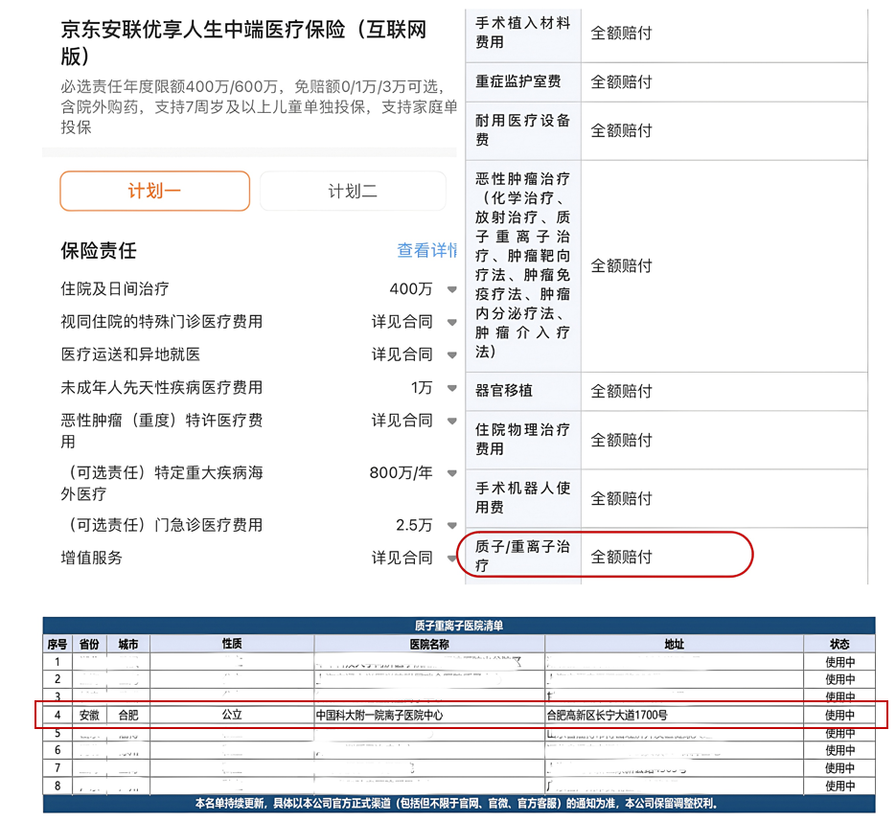Image resolution: width=896 pixels, height=821 pixels.
Task: Click the 400万 coverage value
Action: click(411, 288)
